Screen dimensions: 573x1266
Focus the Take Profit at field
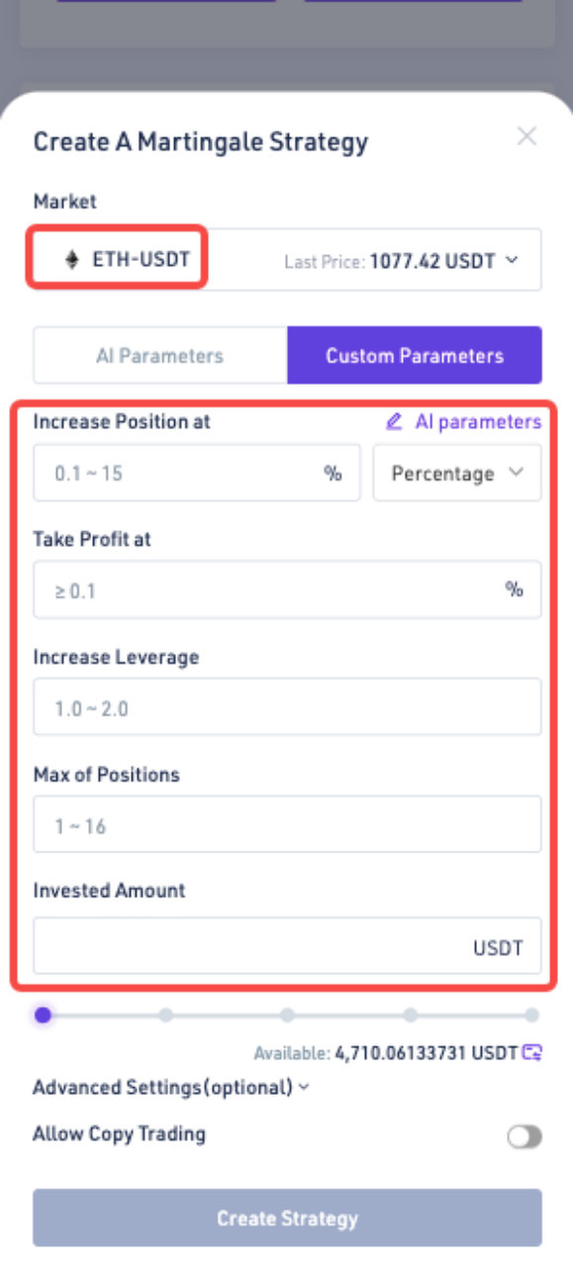[x=287, y=590]
